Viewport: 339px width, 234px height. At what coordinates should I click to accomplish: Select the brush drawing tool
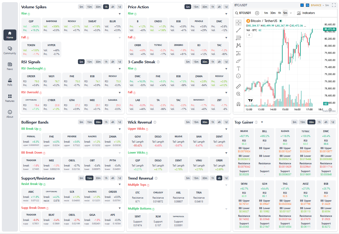[238, 61]
